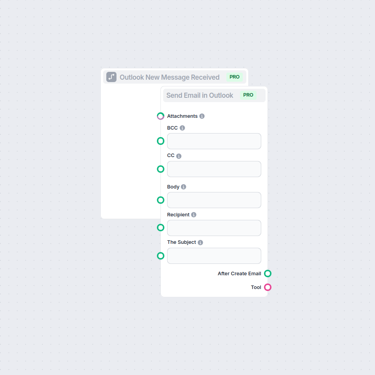Image resolution: width=375 pixels, height=375 pixels.
Task: Click inside the BCC text field
Action: [214, 141]
